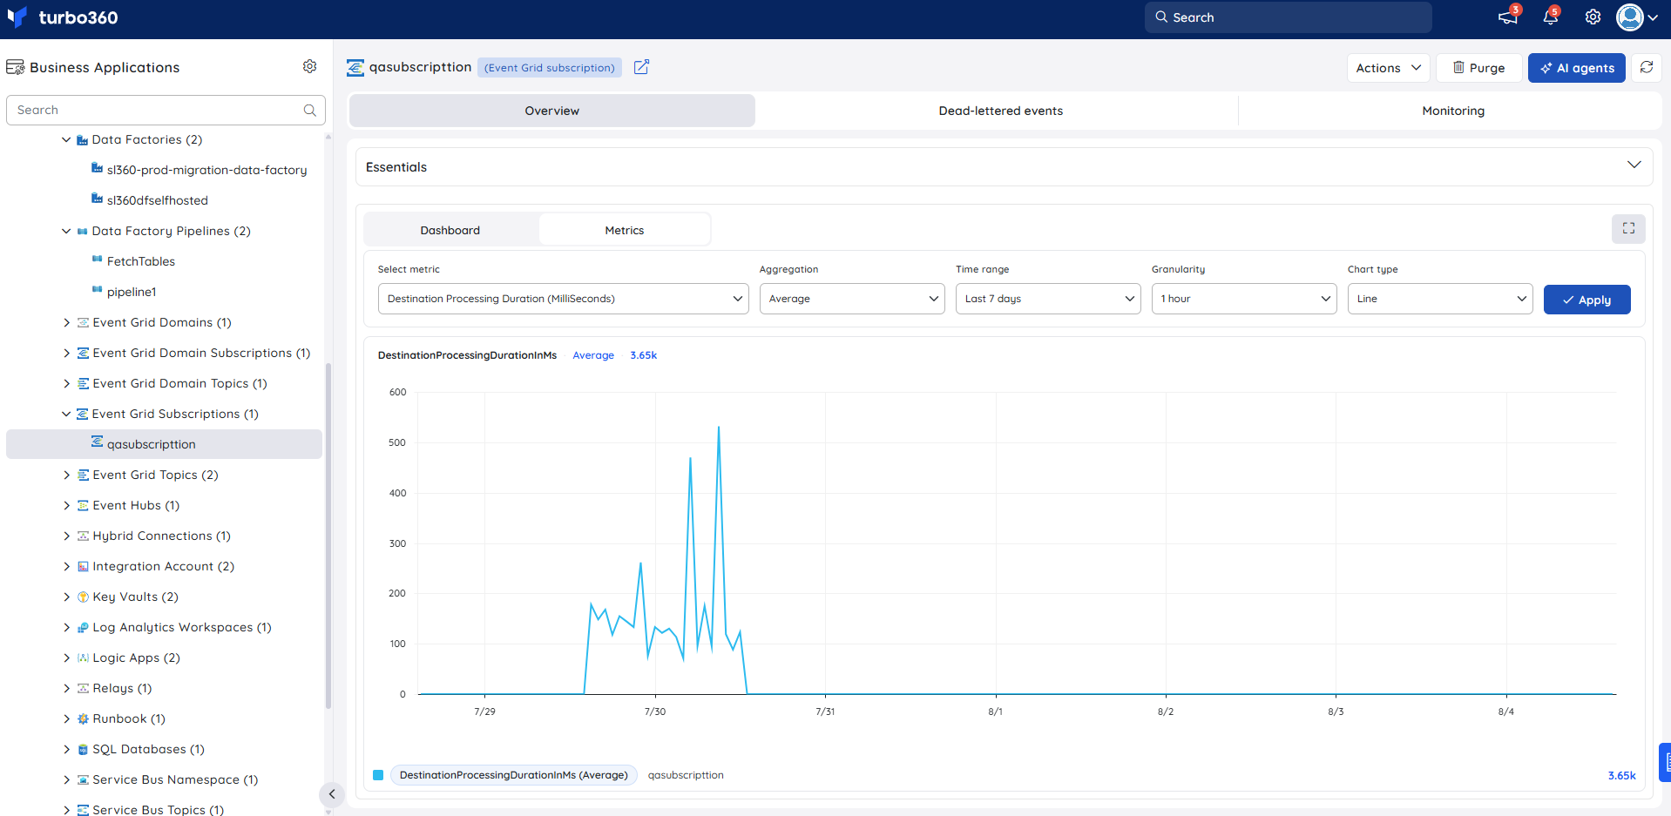Expand Event Grid Domains node
The height and width of the screenshot is (816, 1671).
point(66,322)
